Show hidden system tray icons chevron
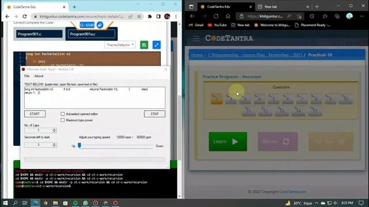Viewport: 369px width, 207px height. (317, 203)
